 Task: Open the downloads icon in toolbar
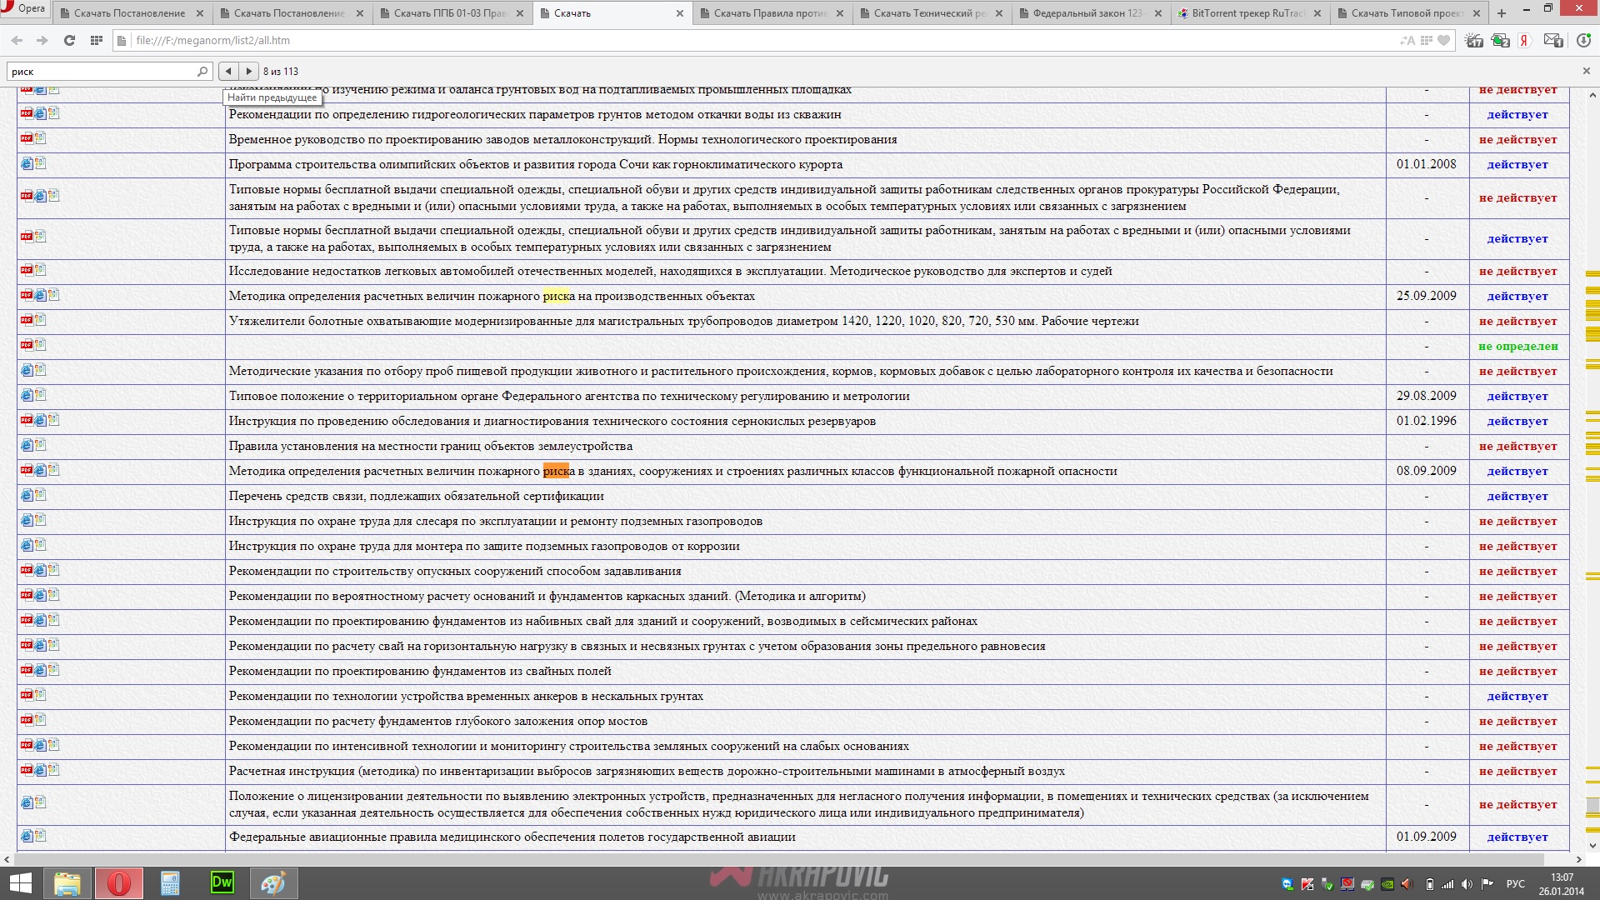pos(1583,40)
